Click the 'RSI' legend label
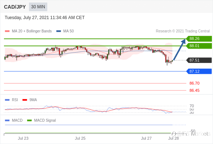Screen dimensions: 213x144 [x=15, y=100]
